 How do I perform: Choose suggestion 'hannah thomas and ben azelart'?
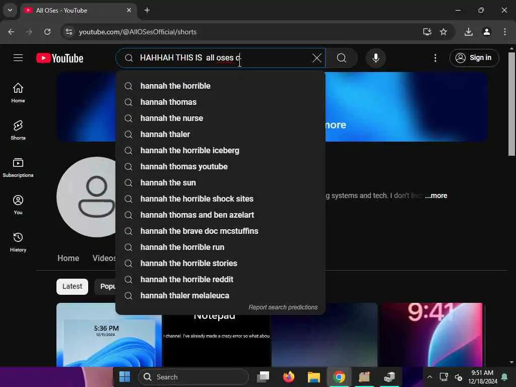click(221, 215)
